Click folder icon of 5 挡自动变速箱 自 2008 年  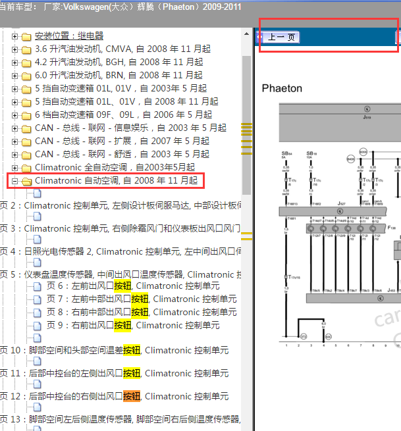click(x=26, y=102)
